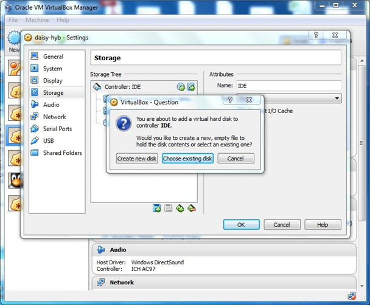
Task: Open the Audio settings category
Action: 51,105
